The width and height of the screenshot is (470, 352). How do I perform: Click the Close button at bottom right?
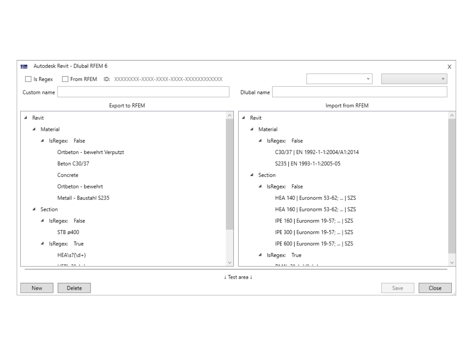pos(435,288)
